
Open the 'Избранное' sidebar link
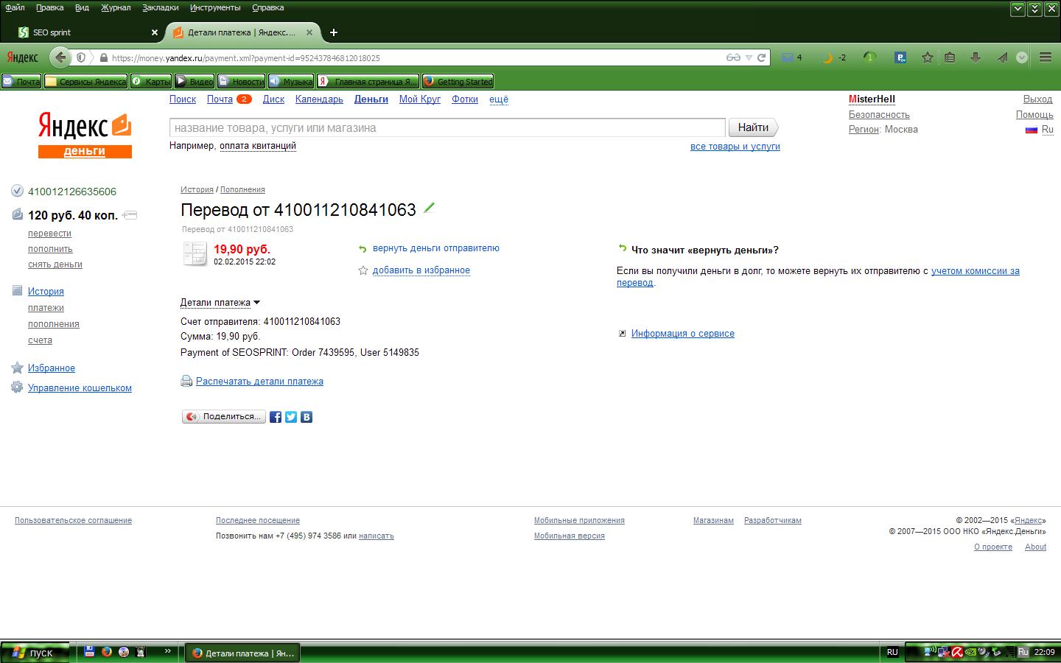tap(52, 368)
